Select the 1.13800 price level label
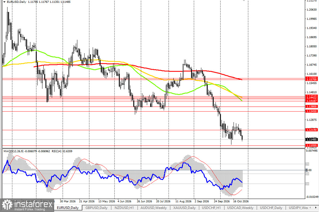319x212 pixels. tap(311, 106)
